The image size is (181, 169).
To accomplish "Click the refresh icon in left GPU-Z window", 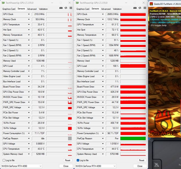I will point(66,8).
